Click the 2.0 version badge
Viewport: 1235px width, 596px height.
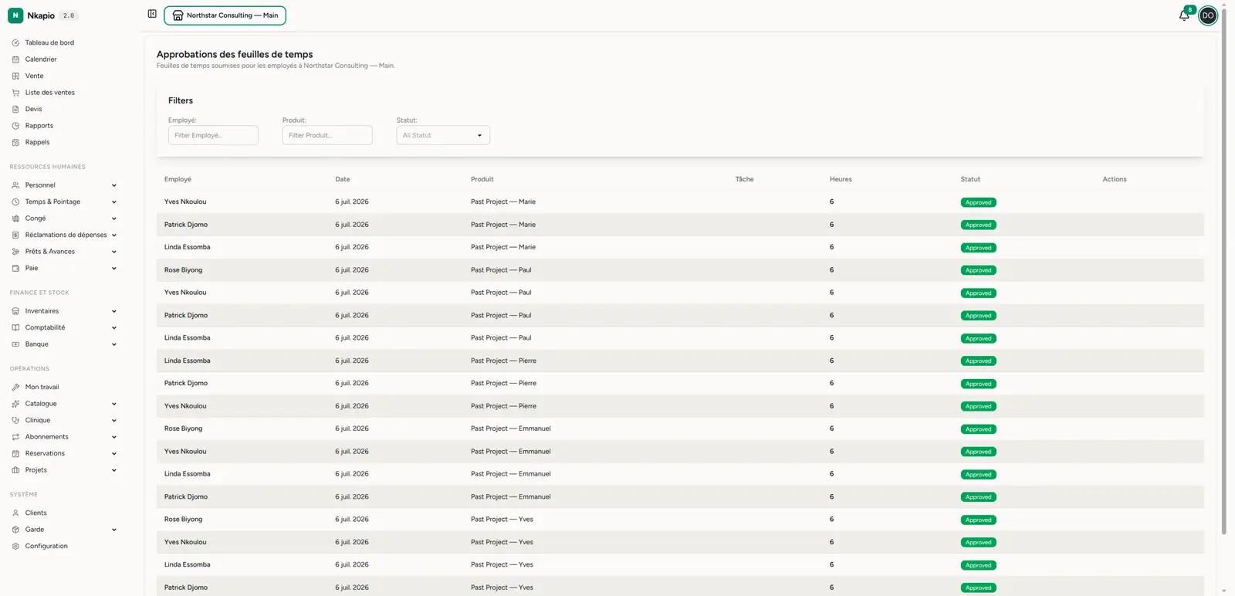point(69,15)
